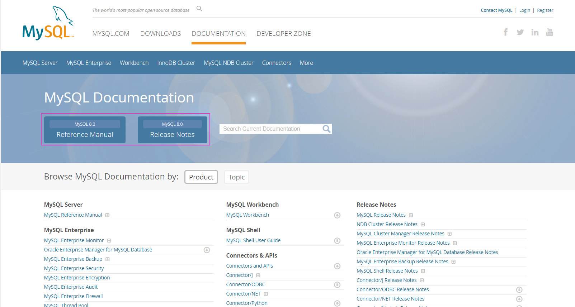Open MySQL Facebook page icon

(x=505, y=32)
